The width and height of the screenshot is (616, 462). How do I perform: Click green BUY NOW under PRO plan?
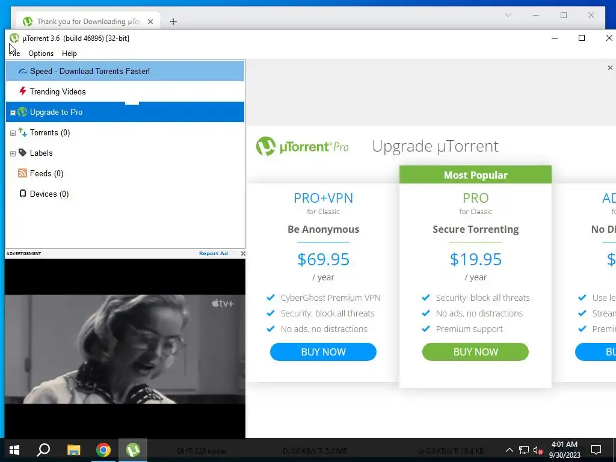(x=475, y=352)
